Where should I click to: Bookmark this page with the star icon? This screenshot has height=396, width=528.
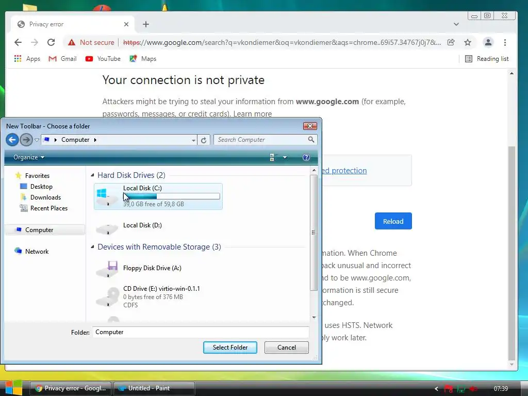pos(467,42)
